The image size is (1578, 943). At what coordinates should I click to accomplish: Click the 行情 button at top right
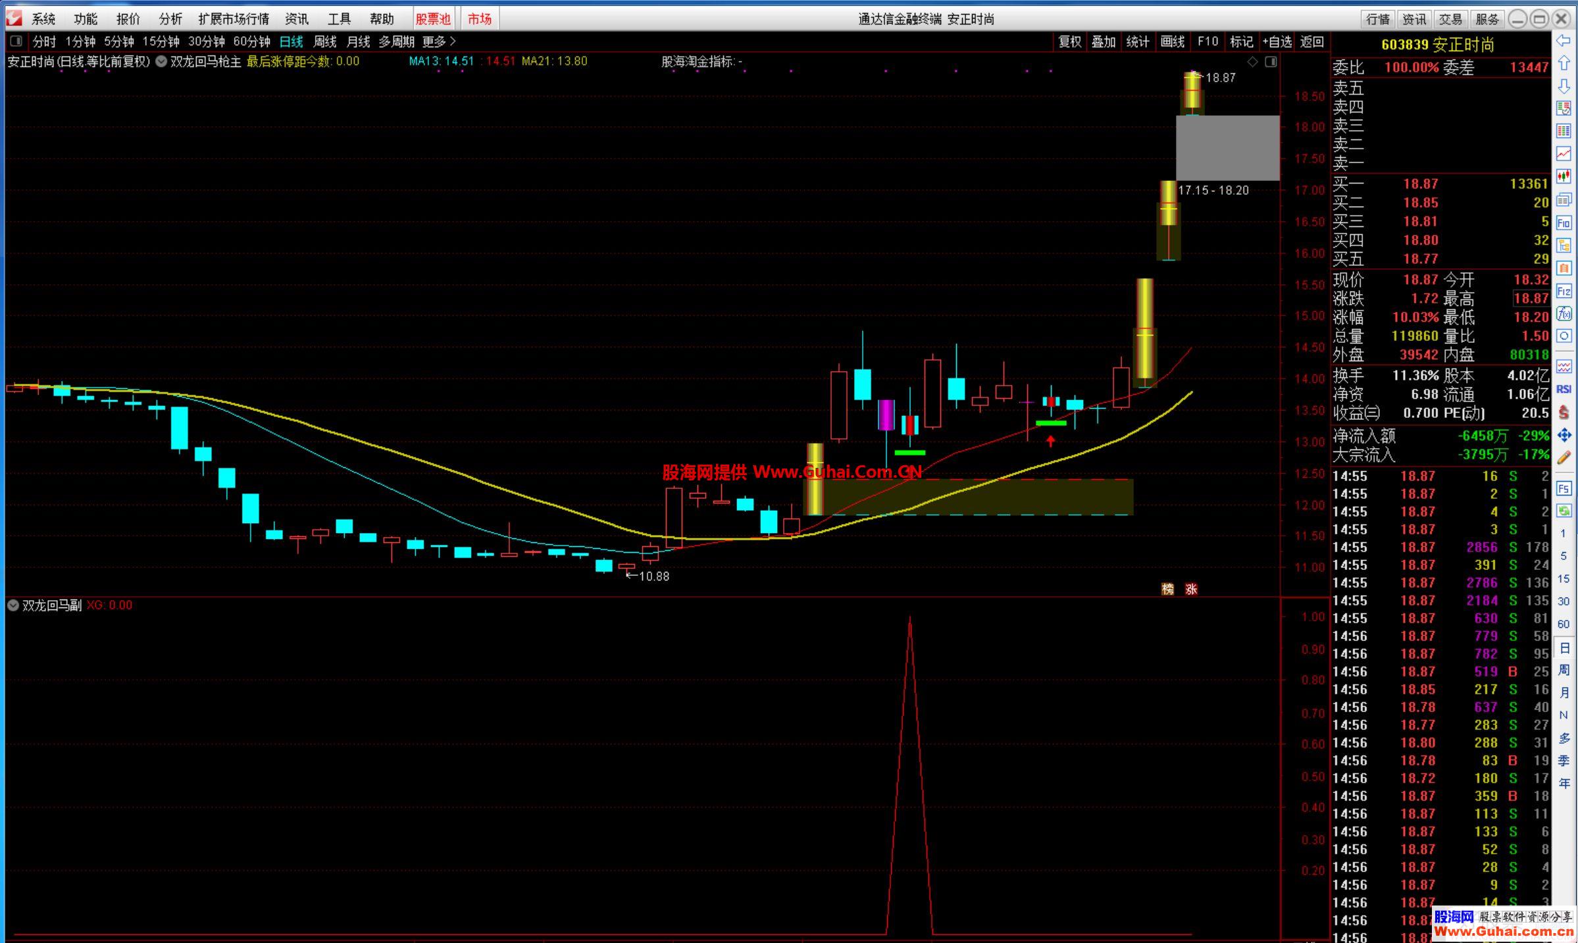click(x=1378, y=19)
